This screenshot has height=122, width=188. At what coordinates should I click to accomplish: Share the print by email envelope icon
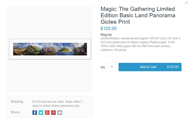60,113
